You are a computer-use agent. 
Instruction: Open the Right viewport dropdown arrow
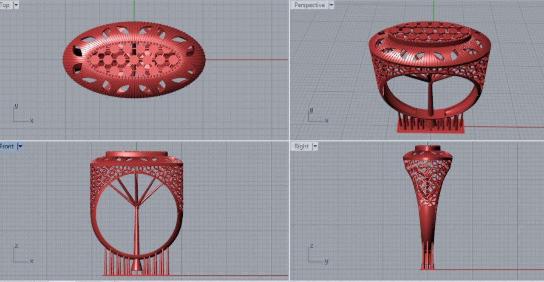coord(315,146)
